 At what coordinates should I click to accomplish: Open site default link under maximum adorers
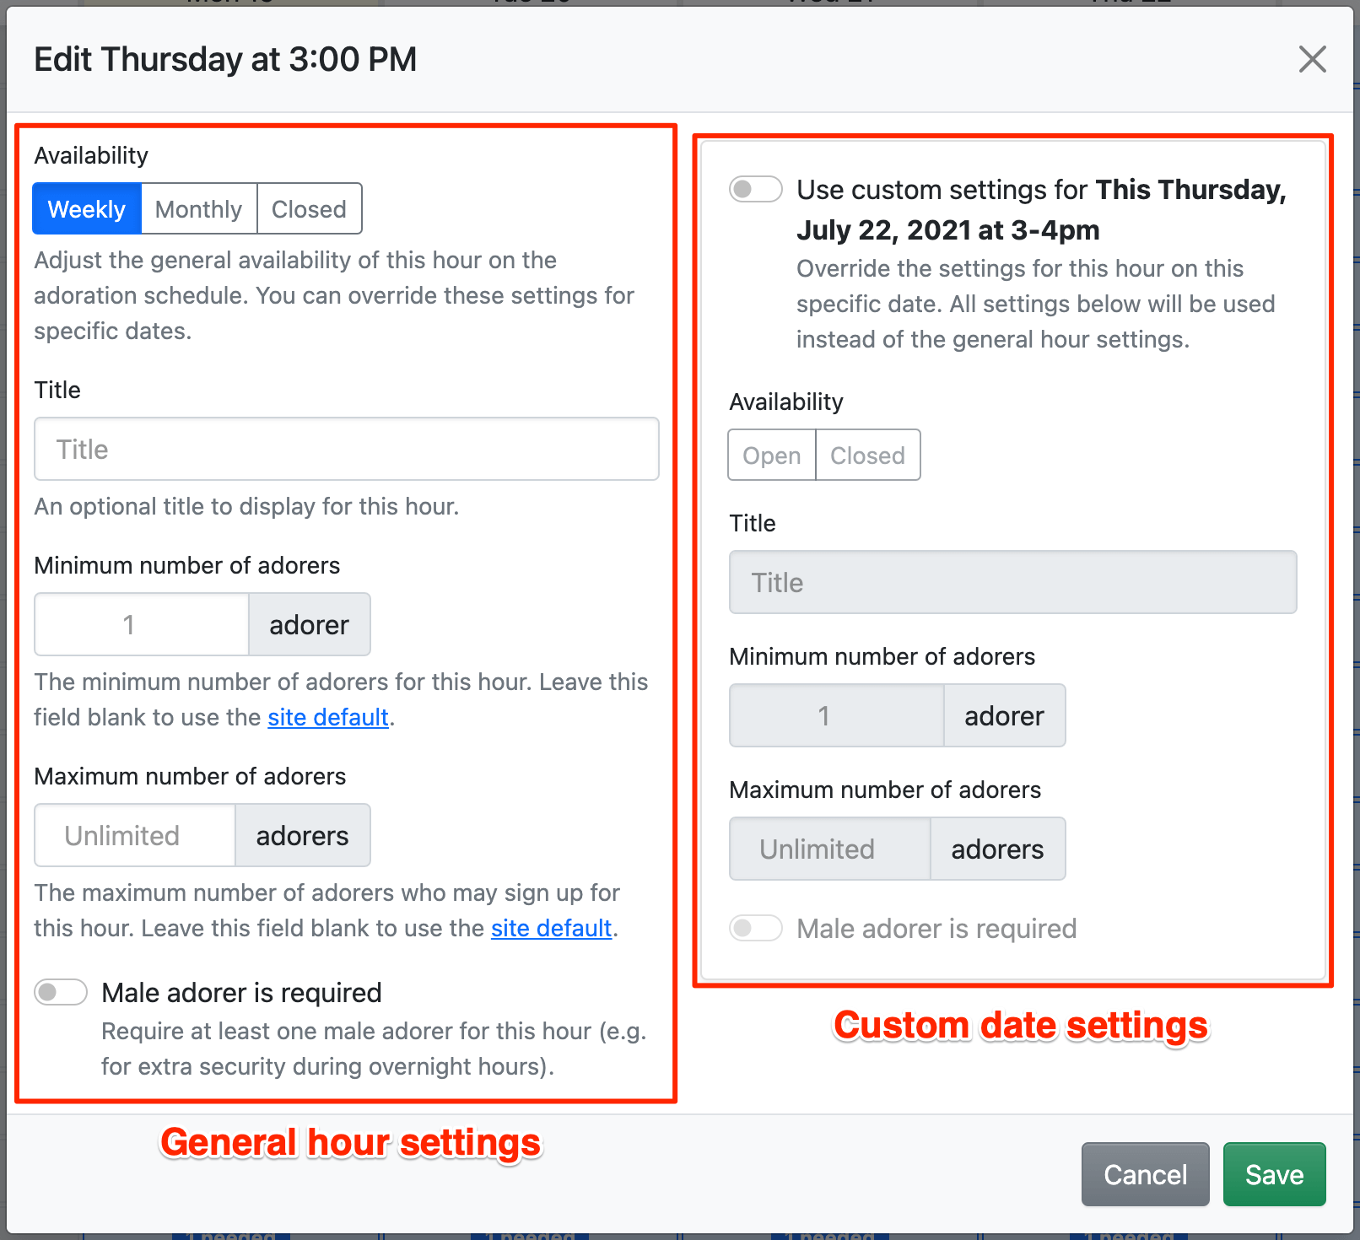(x=551, y=929)
